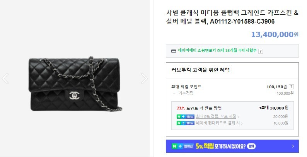Click the black Chanel flap bag photo

75,84
